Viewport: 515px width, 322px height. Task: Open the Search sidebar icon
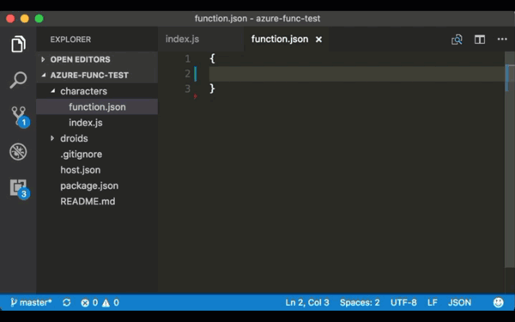(x=18, y=80)
